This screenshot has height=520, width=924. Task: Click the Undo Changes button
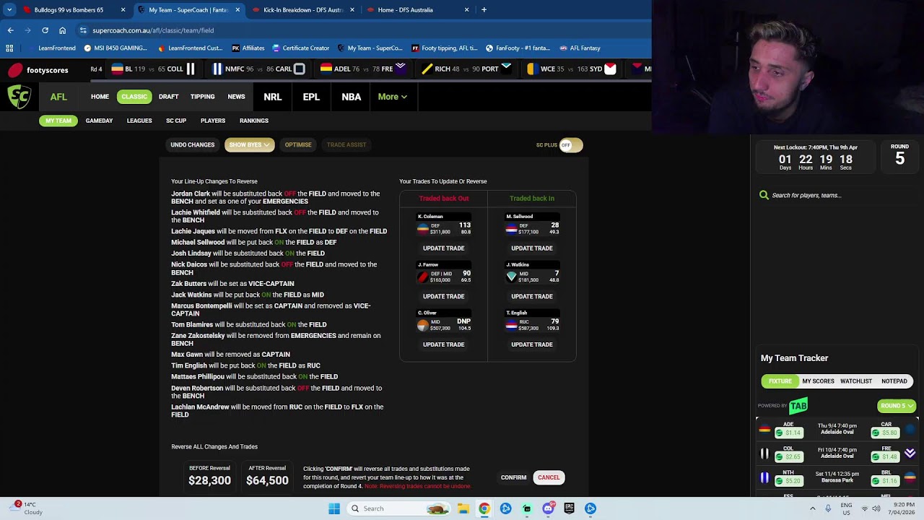coord(193,145)
